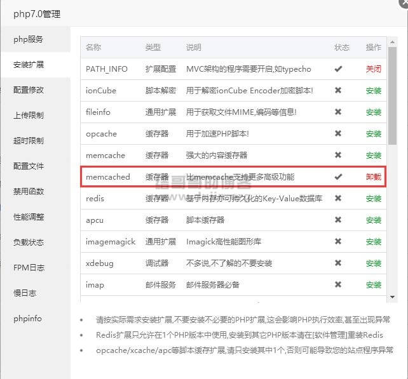The height and width of the screenshot is (379, 408).
Task: Click the fileinfo status cross icon
Action: tap(338, 112)
